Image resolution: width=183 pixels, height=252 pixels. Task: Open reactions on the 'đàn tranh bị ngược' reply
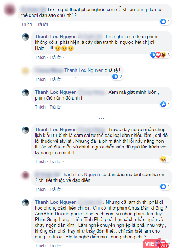coord(160,55)
